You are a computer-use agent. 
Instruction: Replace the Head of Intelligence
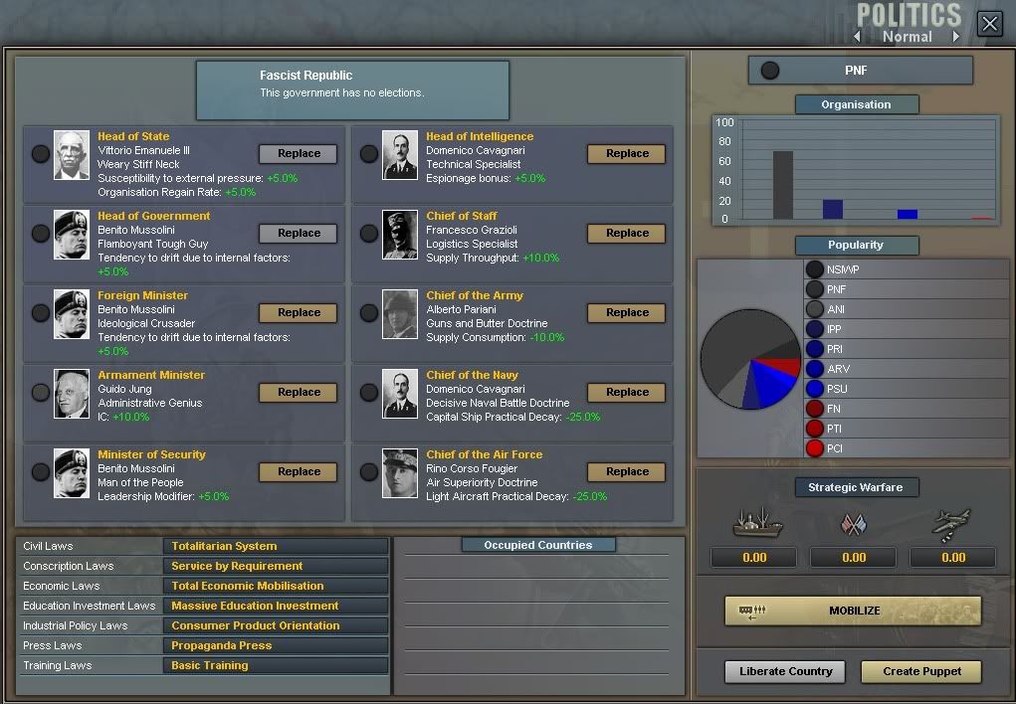pos(627,153)
